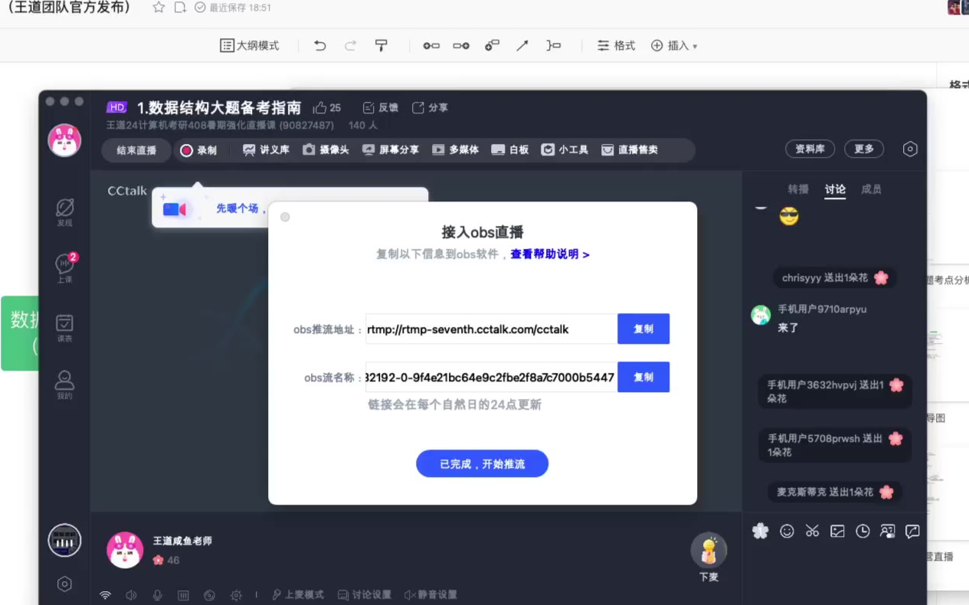The height and width of the screenshot is (605, 969).
Task: Switch to the 讨论 discussion tab
Action: point(835,189)
